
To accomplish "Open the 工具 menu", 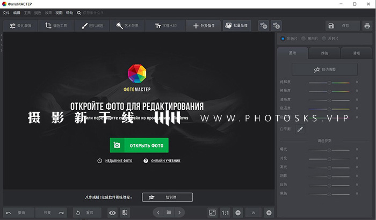I will tap(27, 13).
